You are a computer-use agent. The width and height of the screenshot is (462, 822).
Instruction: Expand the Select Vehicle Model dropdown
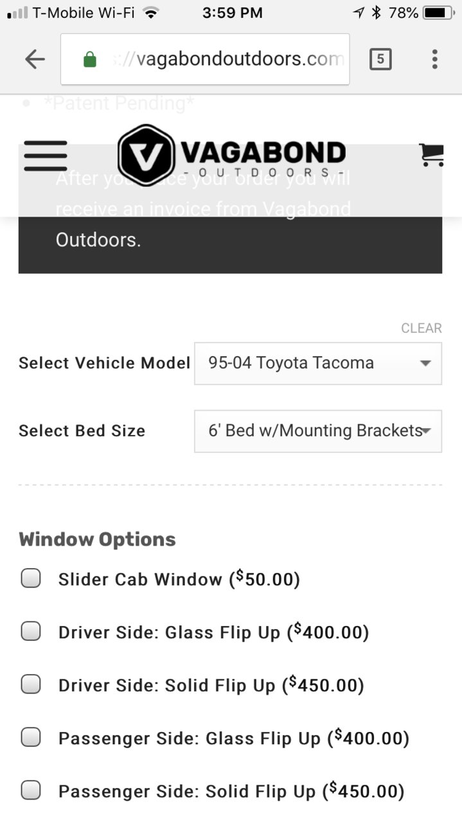click(x=318, y=363)
